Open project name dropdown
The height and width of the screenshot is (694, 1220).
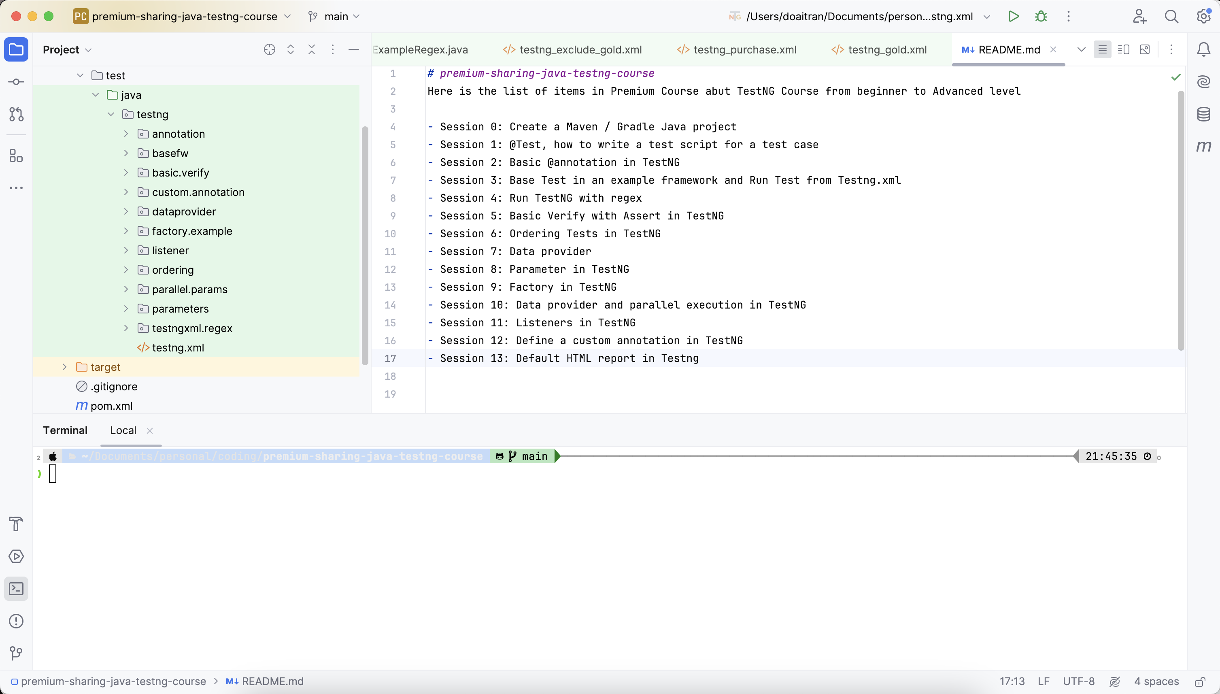pos(183,16)
